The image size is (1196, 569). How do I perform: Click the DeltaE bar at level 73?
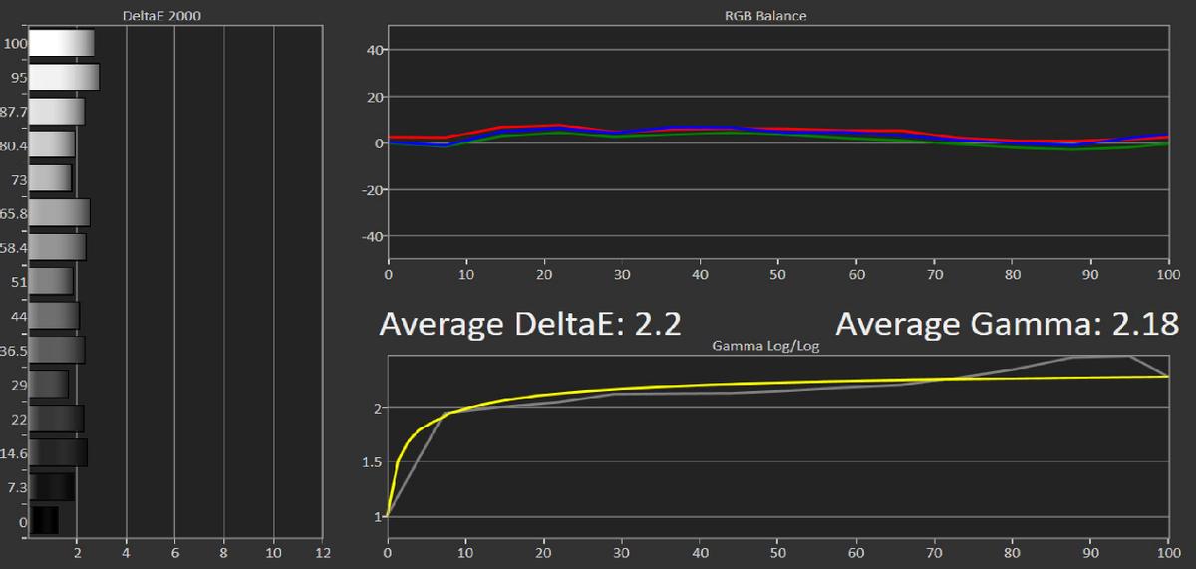[50, 178]
